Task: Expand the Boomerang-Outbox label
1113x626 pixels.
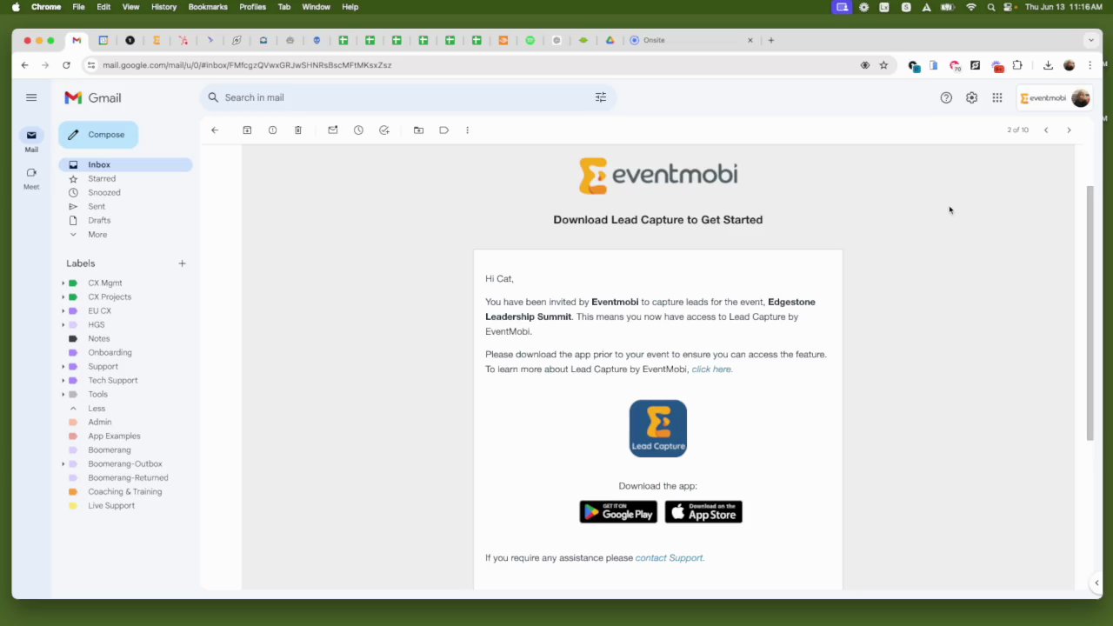Action: [x=63, y=464]
